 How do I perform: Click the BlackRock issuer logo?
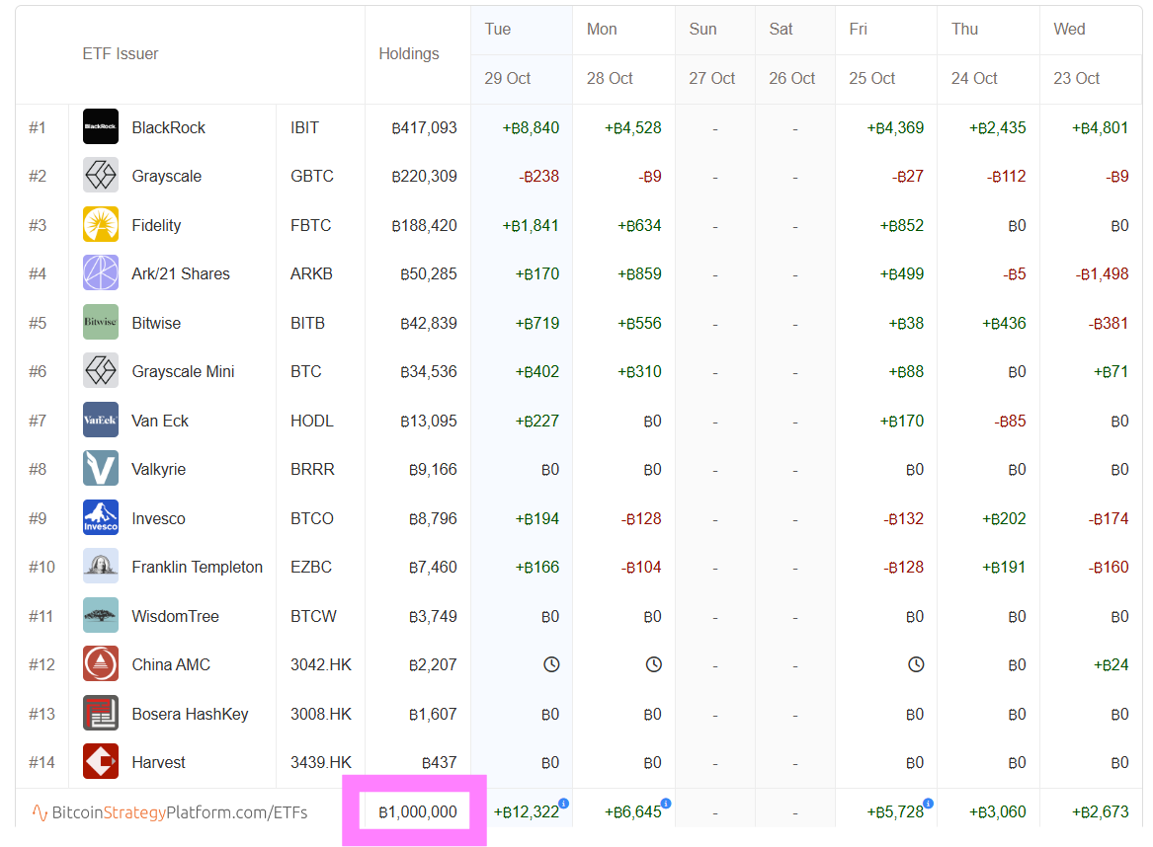101,127
